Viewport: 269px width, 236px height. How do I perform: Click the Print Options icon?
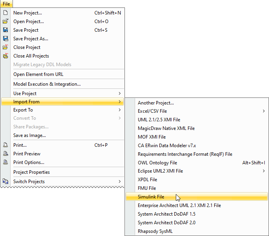[5, 162]
